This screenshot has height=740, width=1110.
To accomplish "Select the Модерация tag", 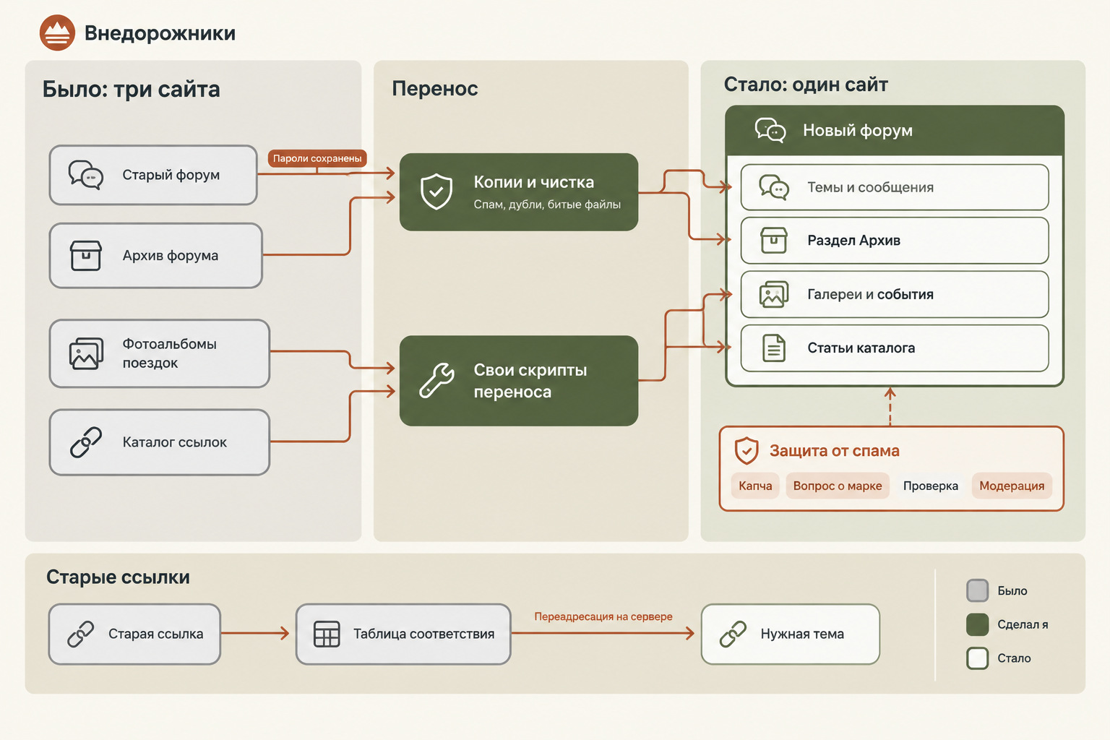I will [x=1012, y=486].
